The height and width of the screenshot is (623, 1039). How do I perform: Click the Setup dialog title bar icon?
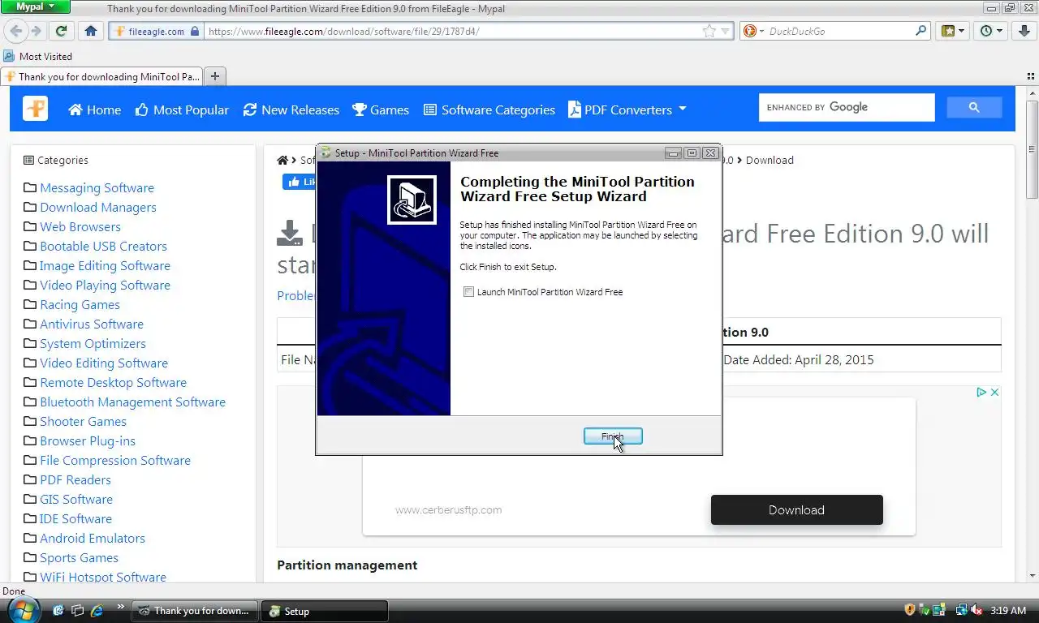click(x=325, y=153)
